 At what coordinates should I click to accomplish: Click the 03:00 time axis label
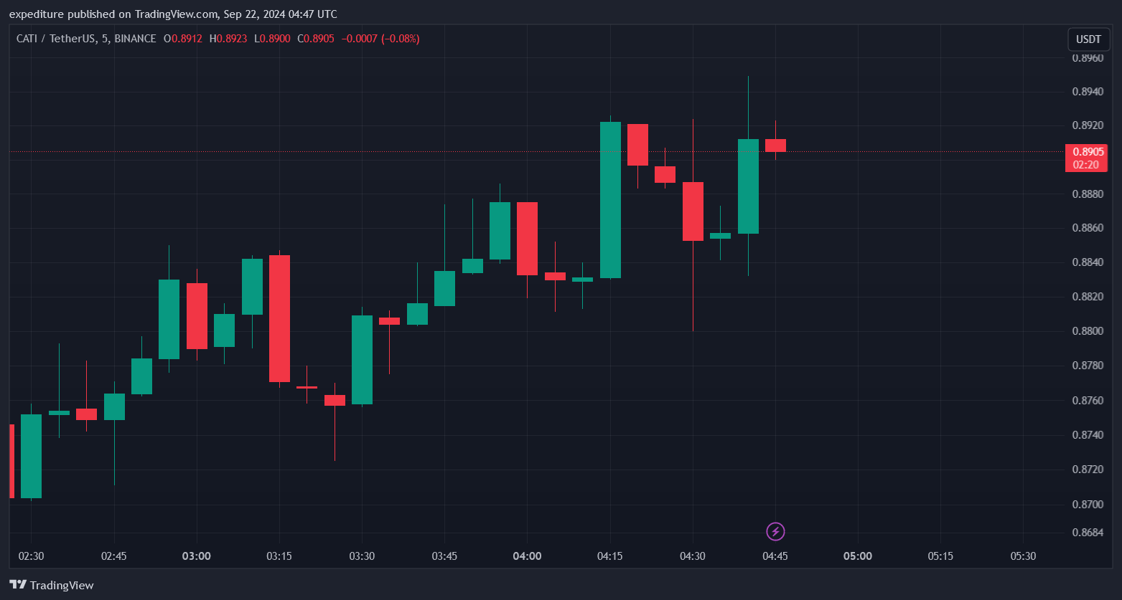(197, 556)
